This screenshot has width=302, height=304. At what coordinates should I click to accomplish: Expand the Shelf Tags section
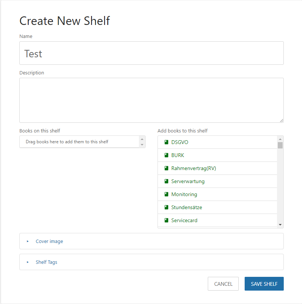[46, 262]
